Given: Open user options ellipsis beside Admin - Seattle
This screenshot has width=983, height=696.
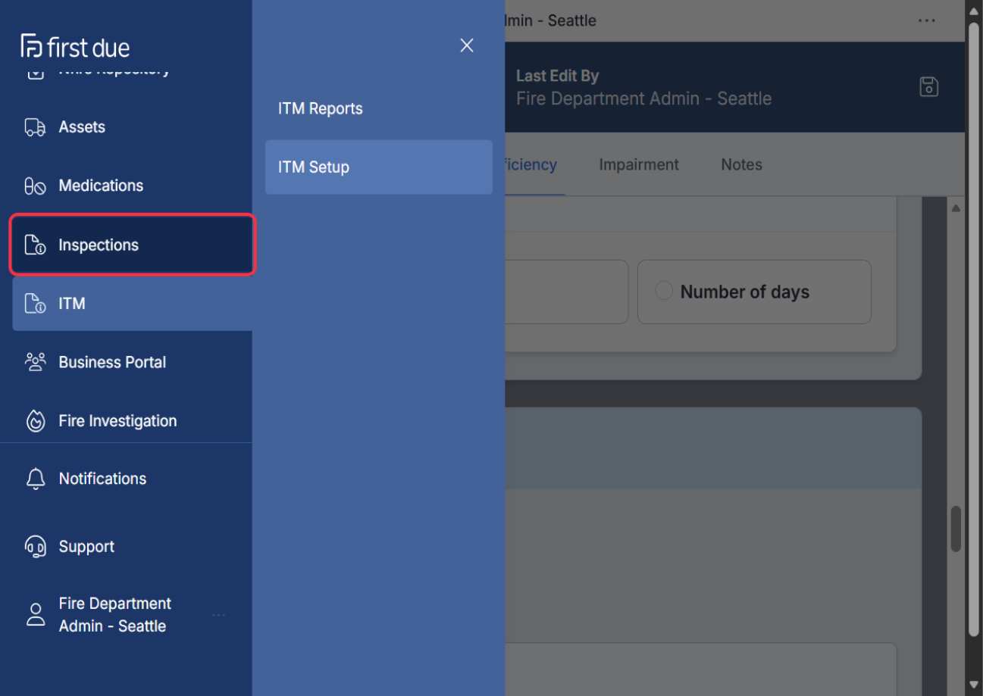Looking at the screenshot, I should point(219,615).
